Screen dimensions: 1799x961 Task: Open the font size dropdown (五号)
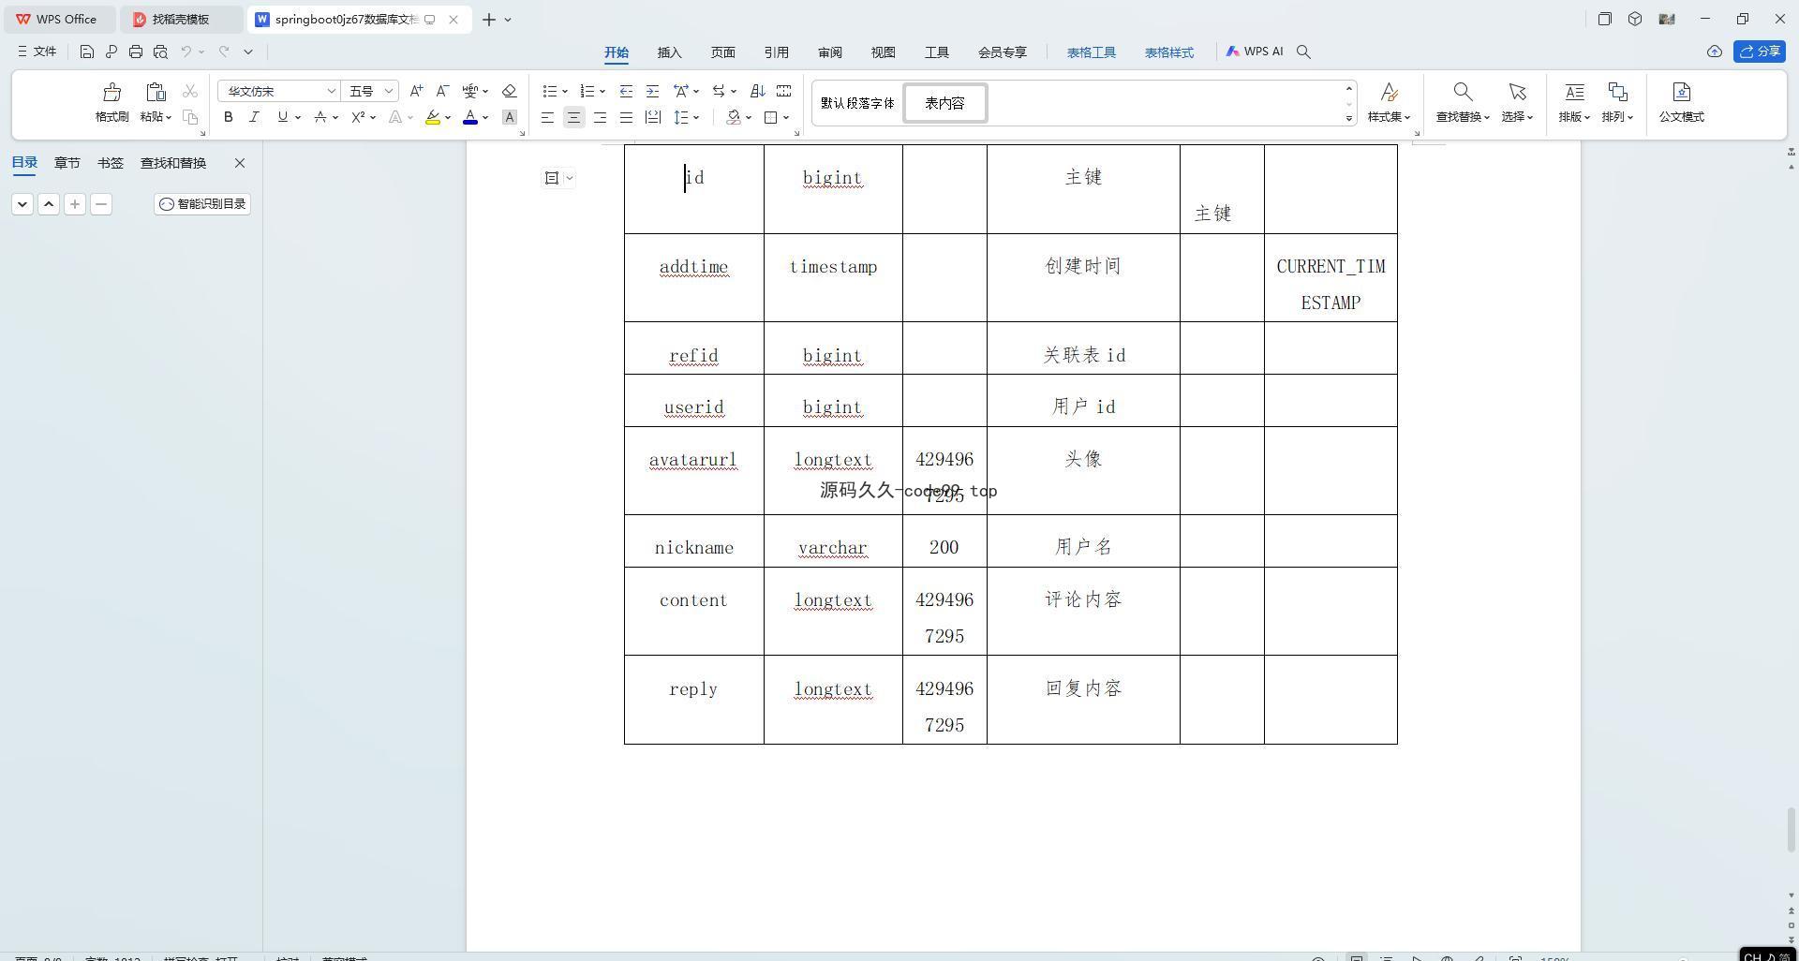tap(389, 91)
